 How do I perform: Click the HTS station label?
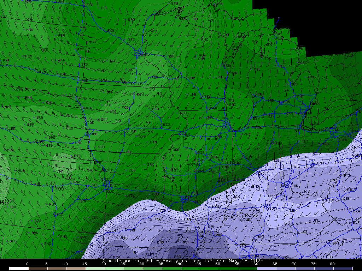pyautogui.click(x=329, y=200)
